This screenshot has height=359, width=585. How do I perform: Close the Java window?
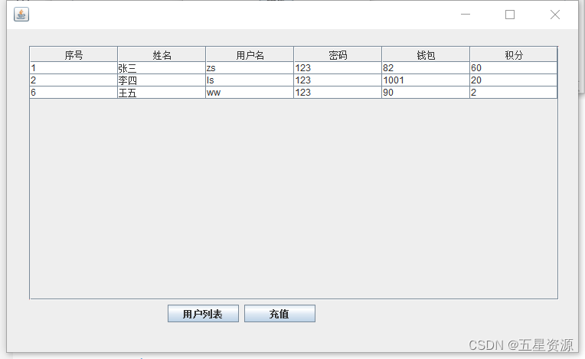coord(555,15)
